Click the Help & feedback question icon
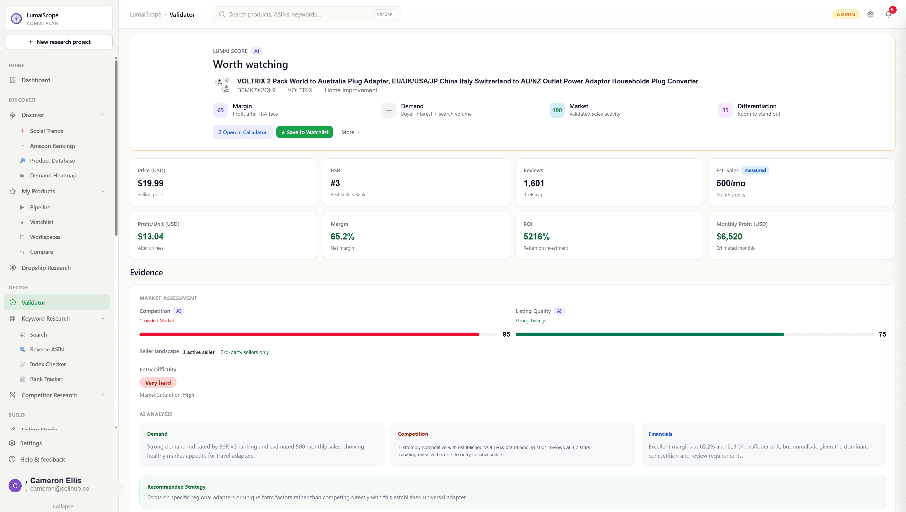This screenshot has height=512, width=906. (x=12, y=459)
